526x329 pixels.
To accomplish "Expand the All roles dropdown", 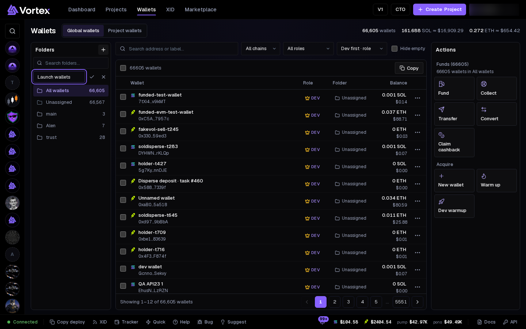I will click(x=308, y=49).
